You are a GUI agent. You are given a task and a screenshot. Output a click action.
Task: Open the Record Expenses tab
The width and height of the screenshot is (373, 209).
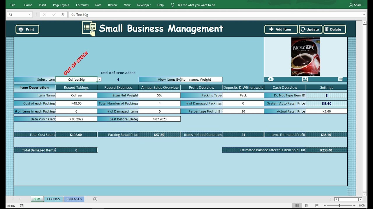pyautogui.click(x=118, y=87)
